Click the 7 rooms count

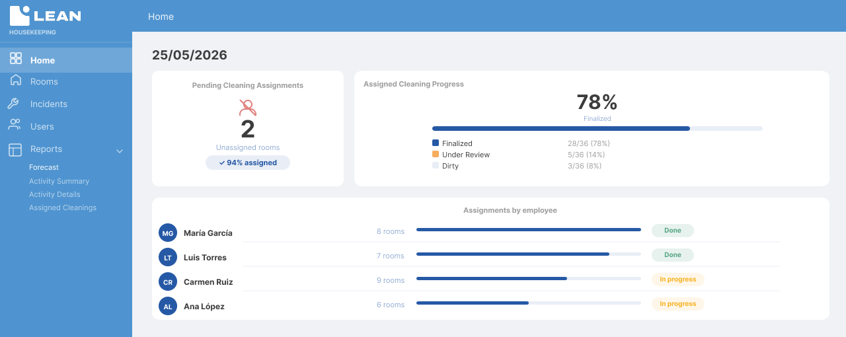coord(391,256)
